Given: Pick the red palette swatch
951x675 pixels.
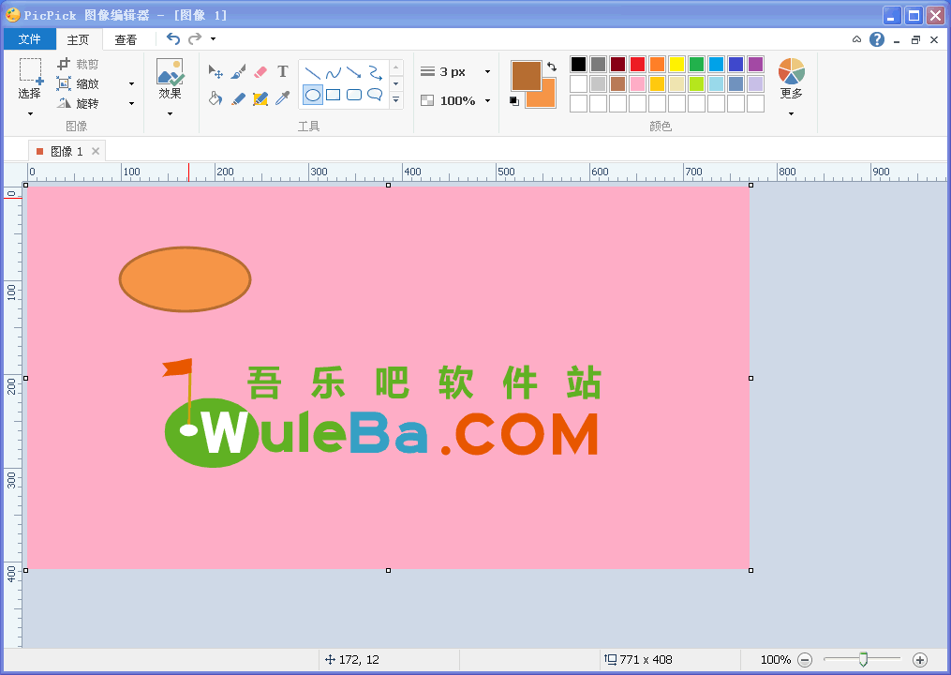Looking at the screenshot, I should pyautogui.click(x=637, y=64).
